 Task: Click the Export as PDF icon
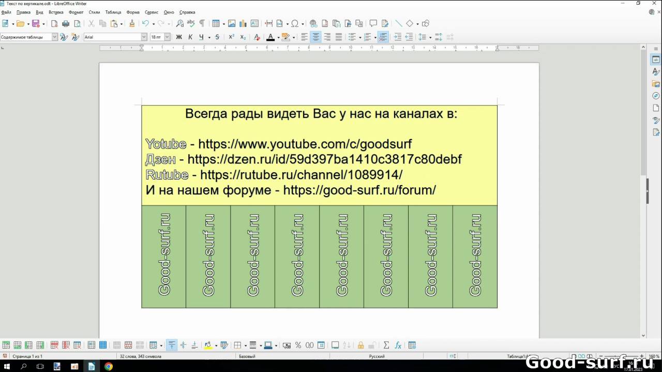(x=54, y=23)
